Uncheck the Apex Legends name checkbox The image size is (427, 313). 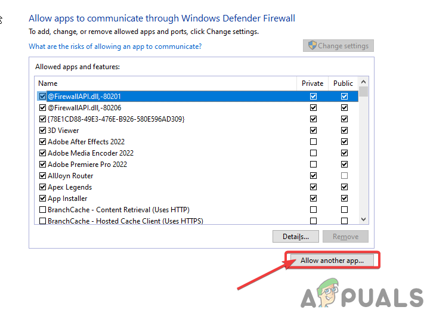point(42,187)
